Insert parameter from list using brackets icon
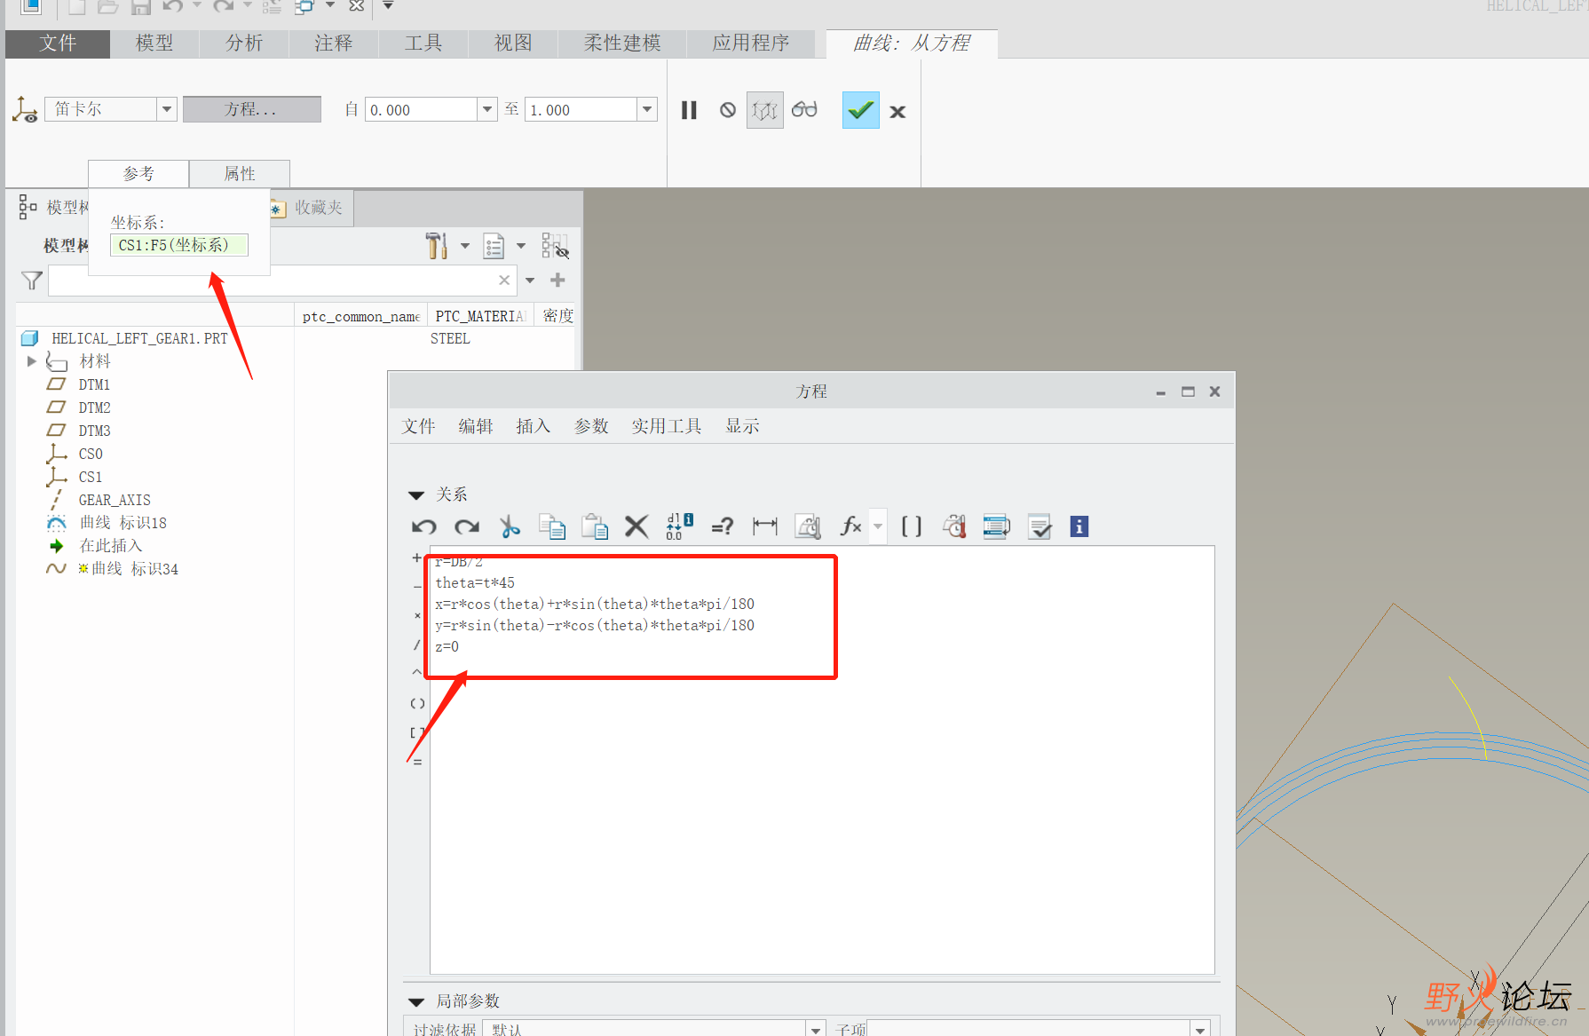 coord(912,526)
